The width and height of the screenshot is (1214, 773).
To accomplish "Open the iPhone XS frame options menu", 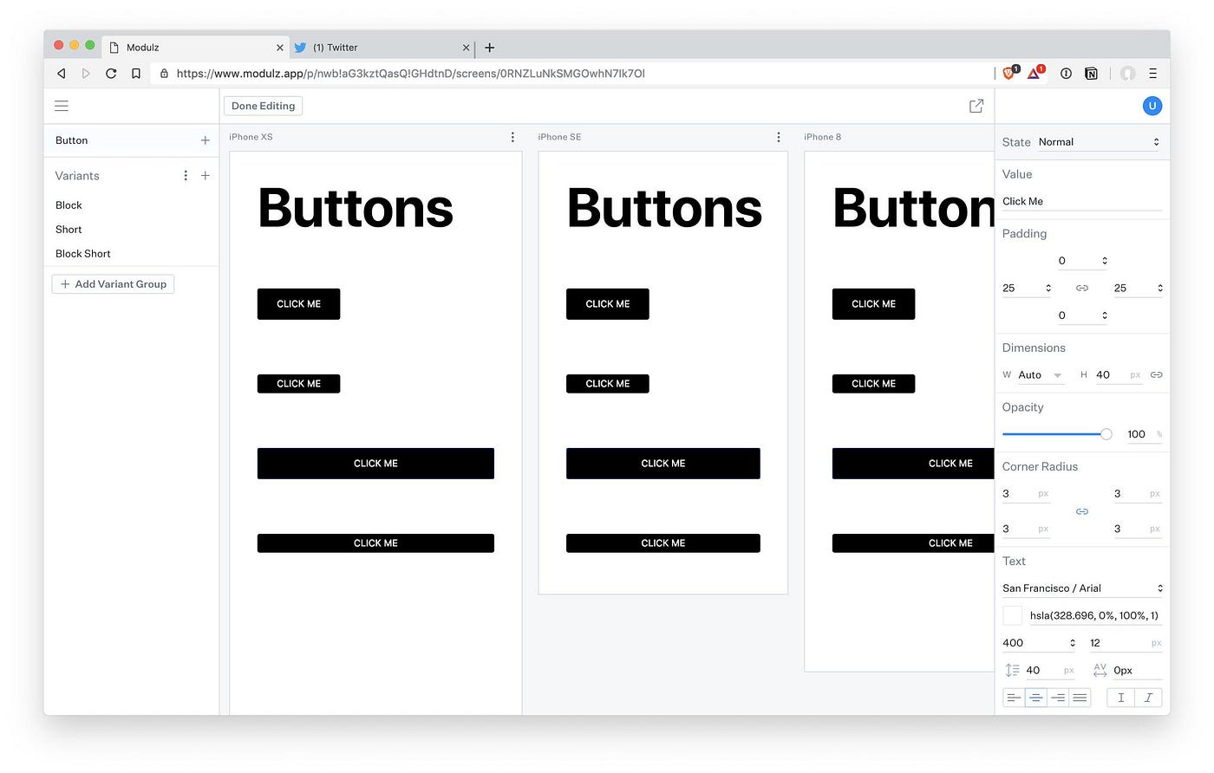I will (512, 136).
